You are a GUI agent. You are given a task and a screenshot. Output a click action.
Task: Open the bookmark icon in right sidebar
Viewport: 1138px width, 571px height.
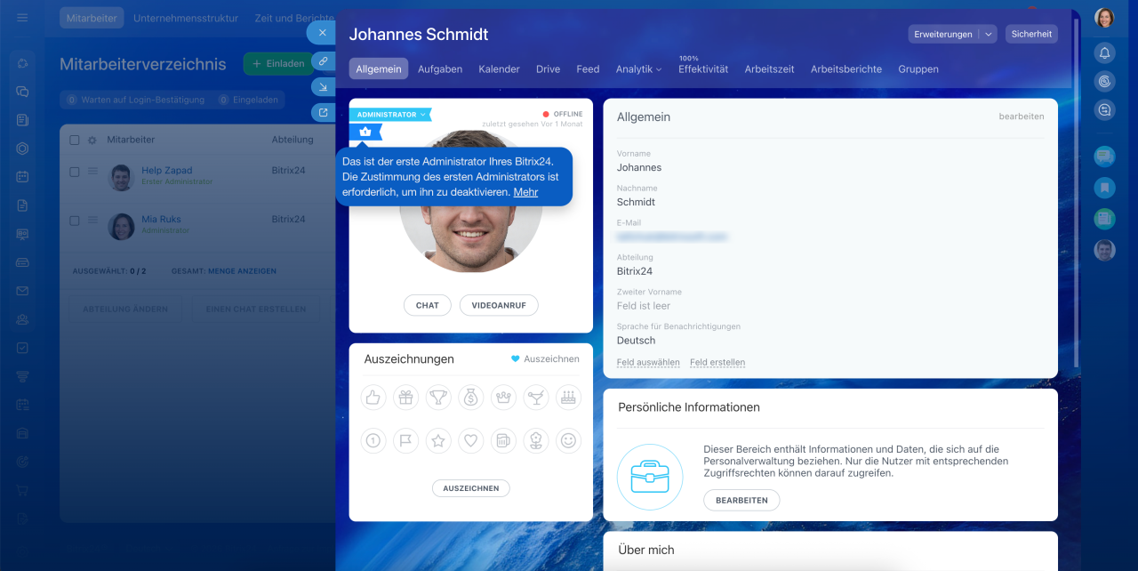tap(1104, 188)
